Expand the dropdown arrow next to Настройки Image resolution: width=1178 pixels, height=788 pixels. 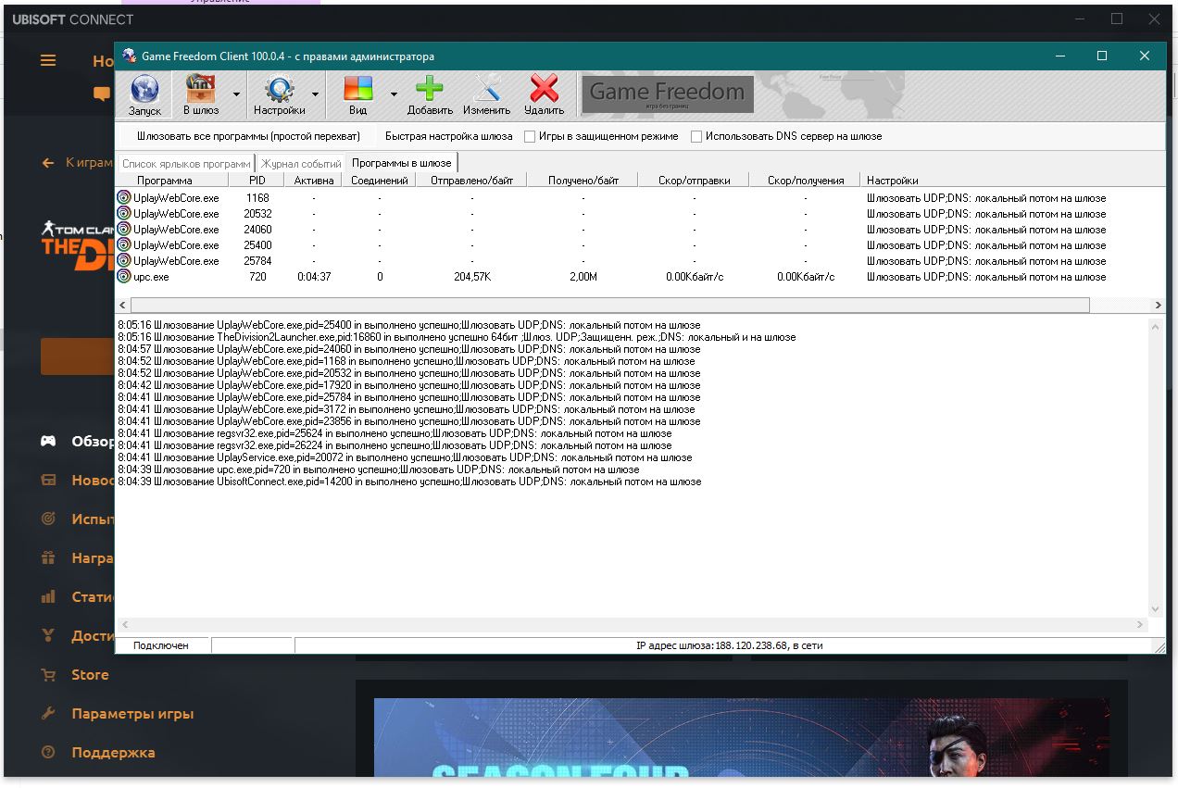[x=315, y=94]
